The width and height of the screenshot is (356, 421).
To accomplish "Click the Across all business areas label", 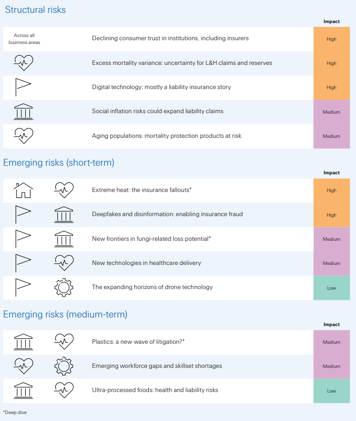I will (x=24, y=39).
